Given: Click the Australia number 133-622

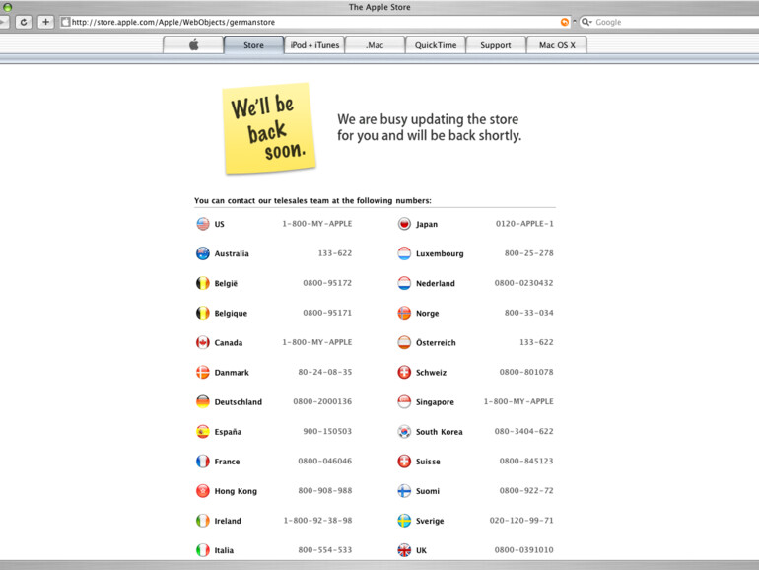Looking at the screenshot, I should (x=335, y=253).
